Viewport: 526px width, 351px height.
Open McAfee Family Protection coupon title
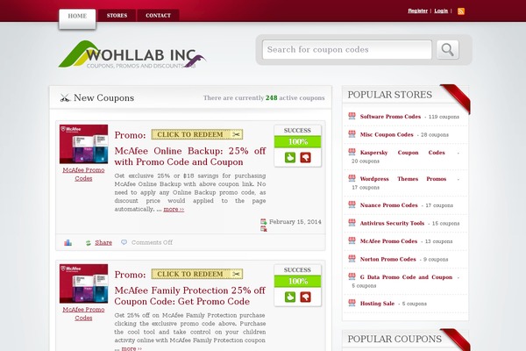pos(190,296)
